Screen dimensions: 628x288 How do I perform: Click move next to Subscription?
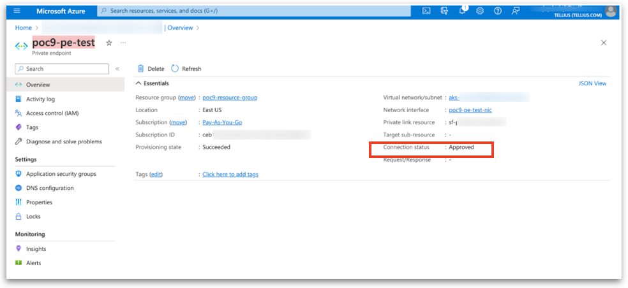[178, 122]
